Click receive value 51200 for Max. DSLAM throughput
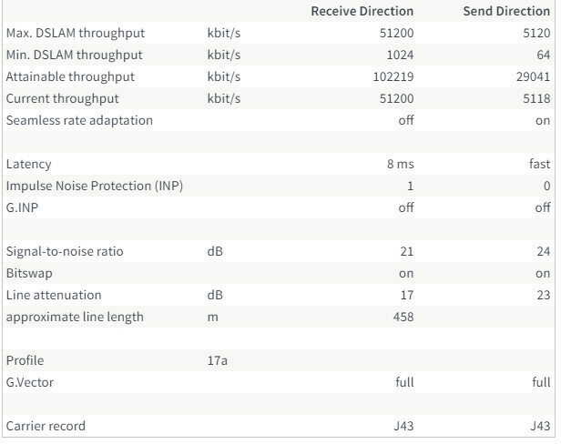Image resolution: width=561 pixels, height=444 pixels. click(396, 34)
